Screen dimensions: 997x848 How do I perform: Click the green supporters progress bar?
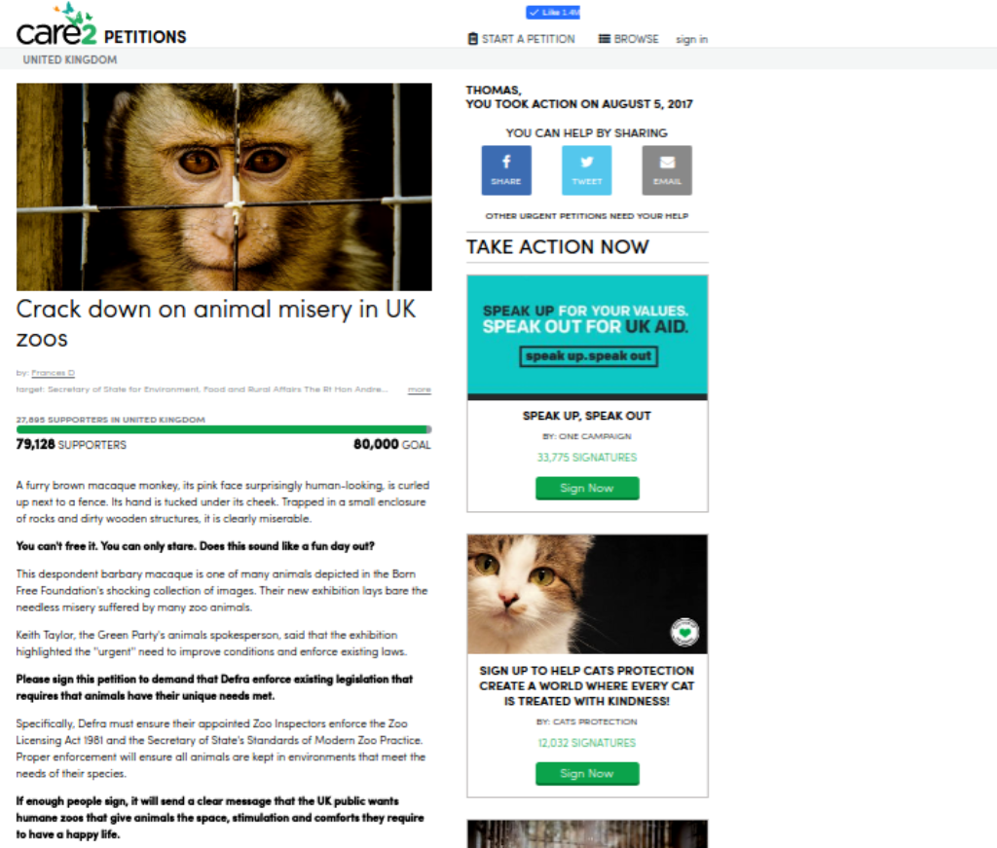point(224,429)
